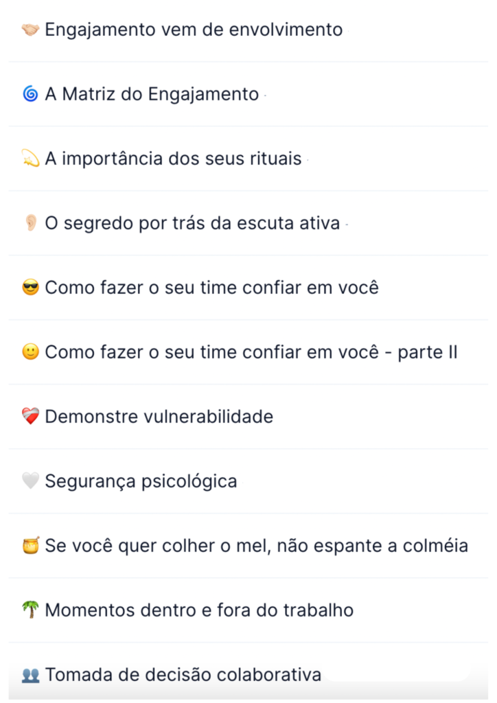Click the blue spiral emoji icon
The width and height of the screenshot is (497, 703).
pos(30,94)
